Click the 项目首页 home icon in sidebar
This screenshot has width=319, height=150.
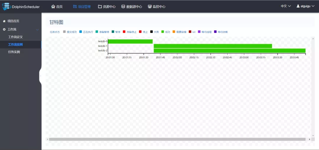coord(4,21)
